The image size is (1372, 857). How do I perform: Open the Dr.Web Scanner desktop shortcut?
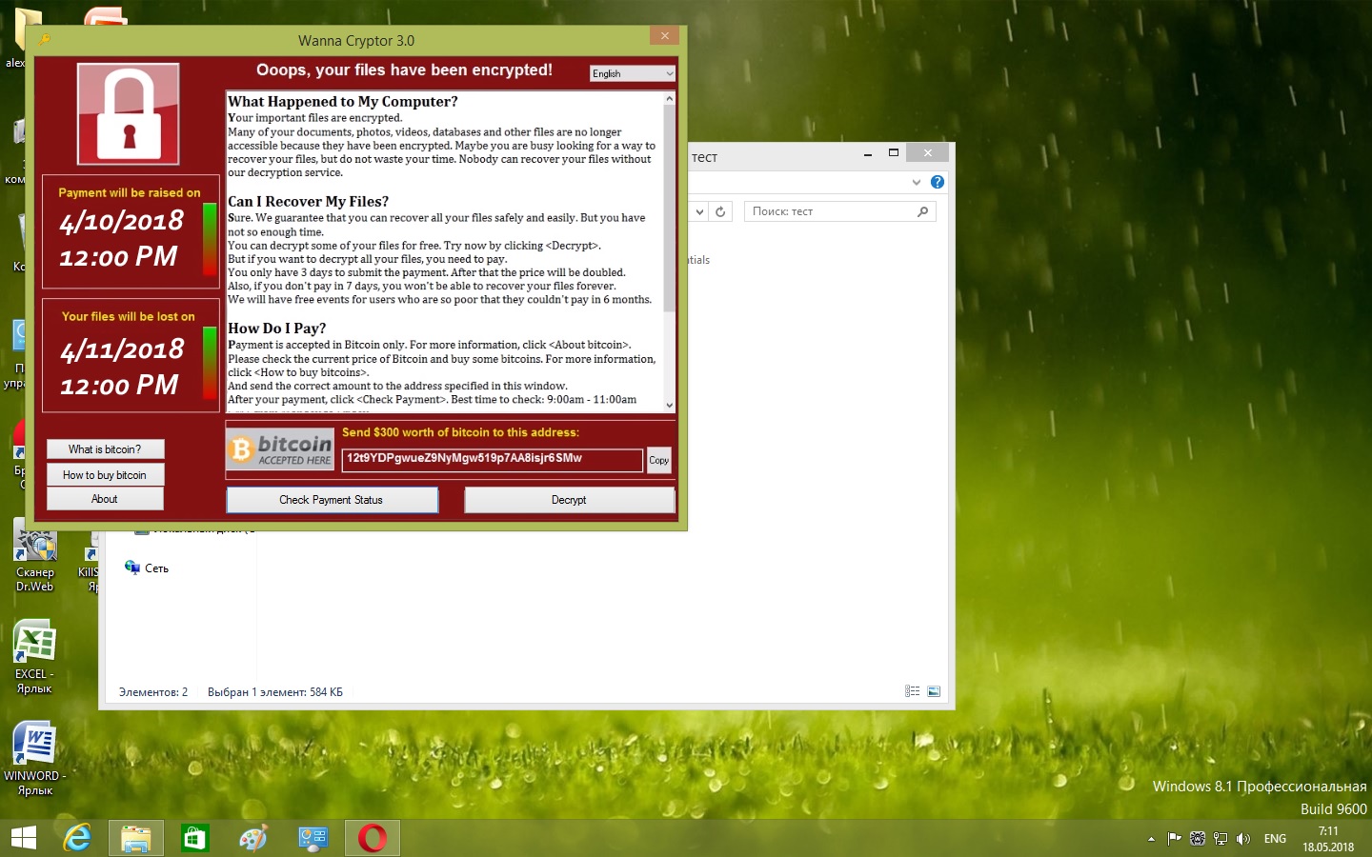[x=35, y=557]
